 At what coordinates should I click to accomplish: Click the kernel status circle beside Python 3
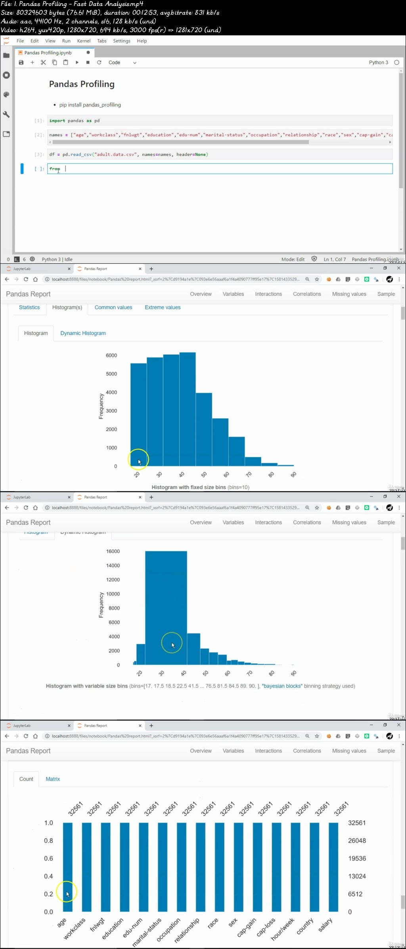pyautogui.click(x=396, y=62)
